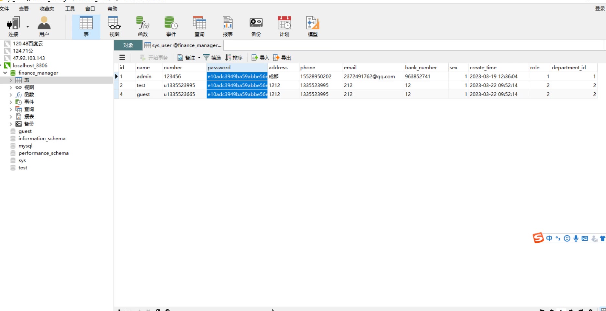This screenshot has height=311, width=606.
Task: Click the Filter (筛选) funnel button
Action: coord(212,58)
